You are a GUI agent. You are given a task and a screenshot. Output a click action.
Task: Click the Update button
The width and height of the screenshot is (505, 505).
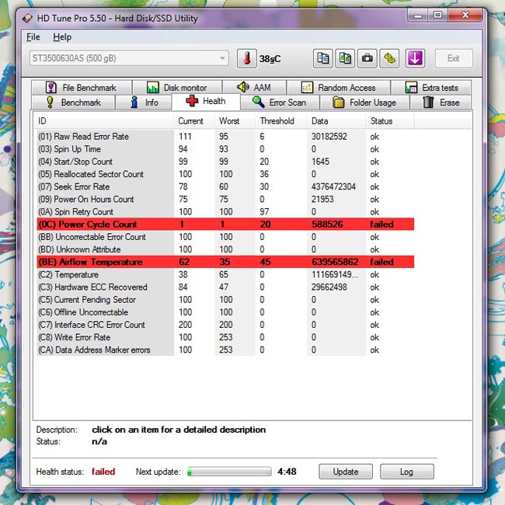tap(346, 472)
